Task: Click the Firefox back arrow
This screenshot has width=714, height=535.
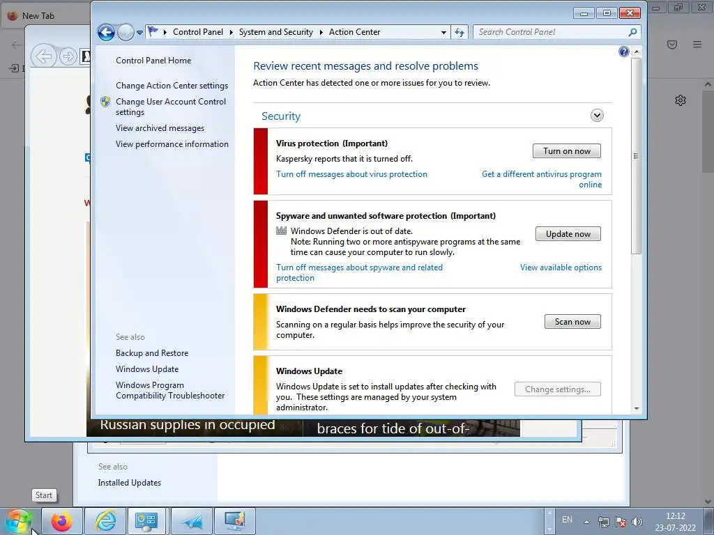Action: (x=16, y=44)
